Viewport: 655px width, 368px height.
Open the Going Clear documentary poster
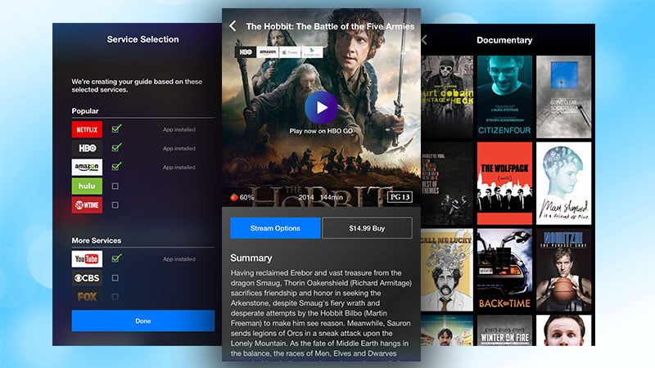563,96
